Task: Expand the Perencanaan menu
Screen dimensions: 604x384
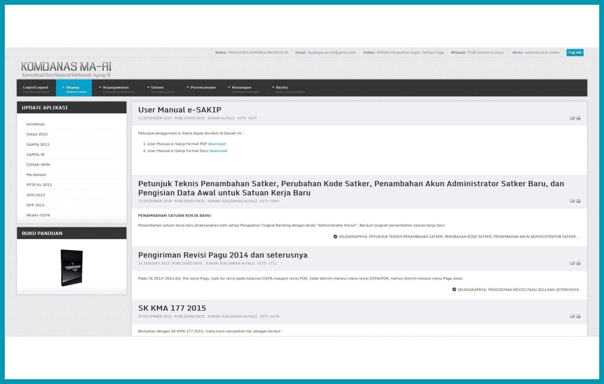Action: (x=203, y=88)
